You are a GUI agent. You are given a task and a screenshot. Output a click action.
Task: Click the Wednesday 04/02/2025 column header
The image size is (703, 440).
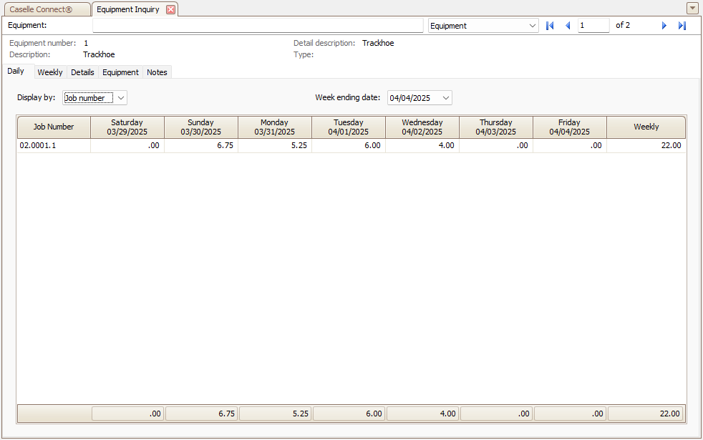422,127
